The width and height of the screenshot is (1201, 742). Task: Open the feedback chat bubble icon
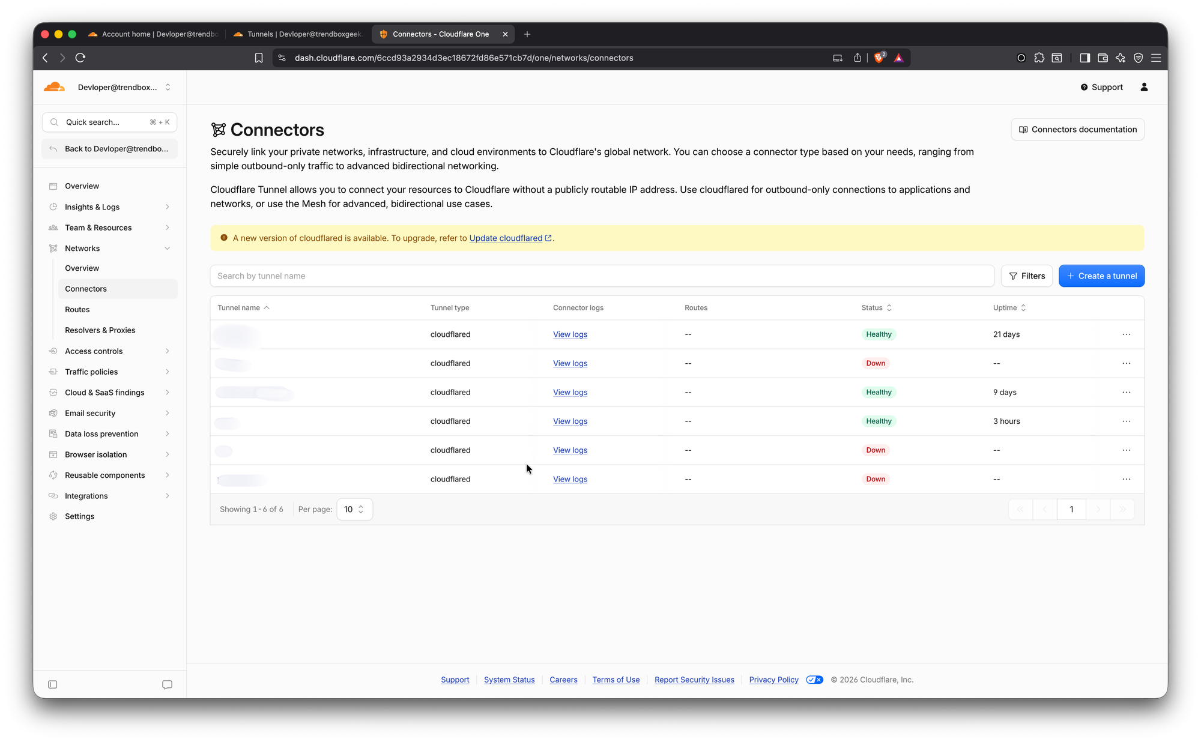coord(168,684)
